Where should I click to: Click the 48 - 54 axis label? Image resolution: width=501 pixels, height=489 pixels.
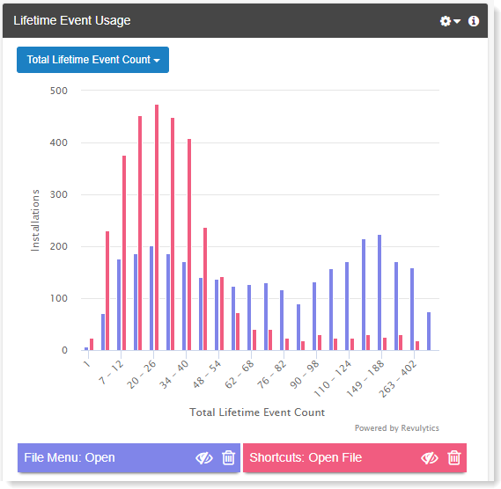point(207,374)
